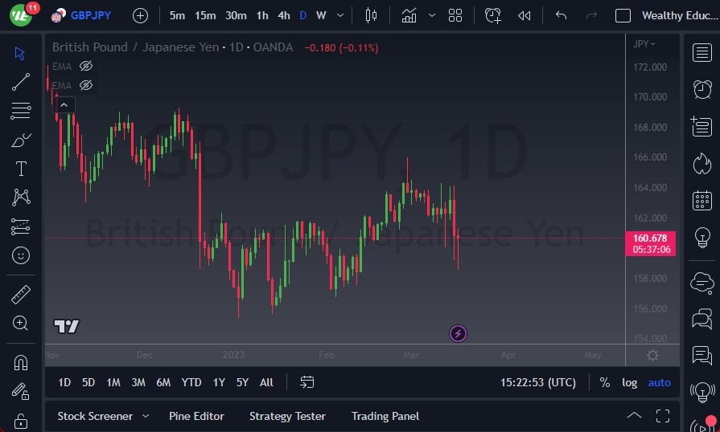The image size is (720, 432).
Task: Open the Strategy Tester tab
Action: (x=287, y=416)
